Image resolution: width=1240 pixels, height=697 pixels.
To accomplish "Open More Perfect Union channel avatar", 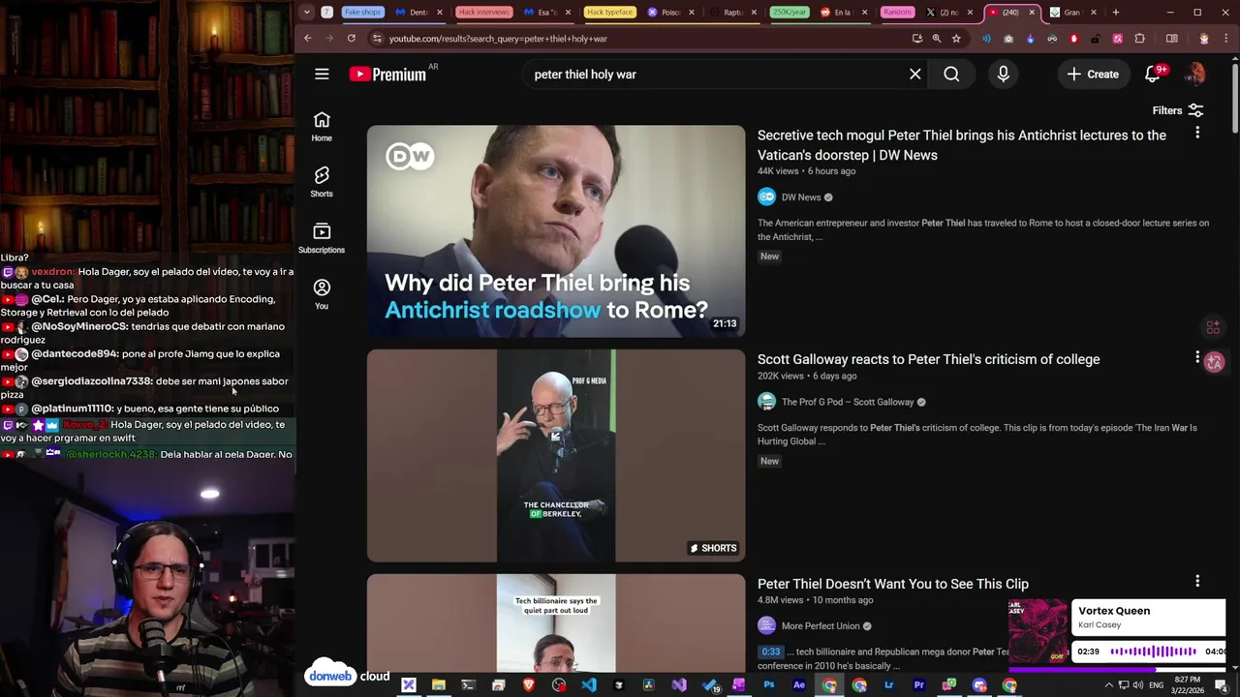I will coord(766,626).
